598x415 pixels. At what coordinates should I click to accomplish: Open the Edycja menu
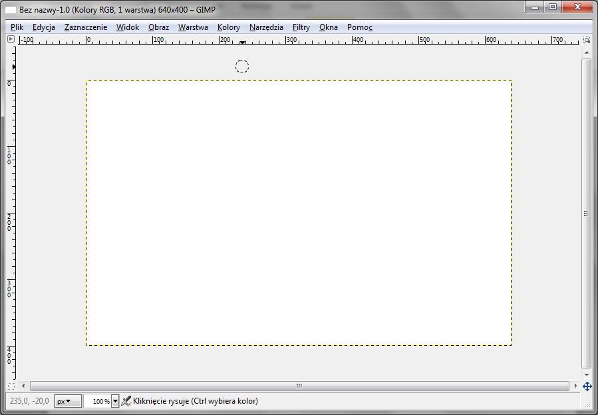pyautogui.click(x=43, y=27)
